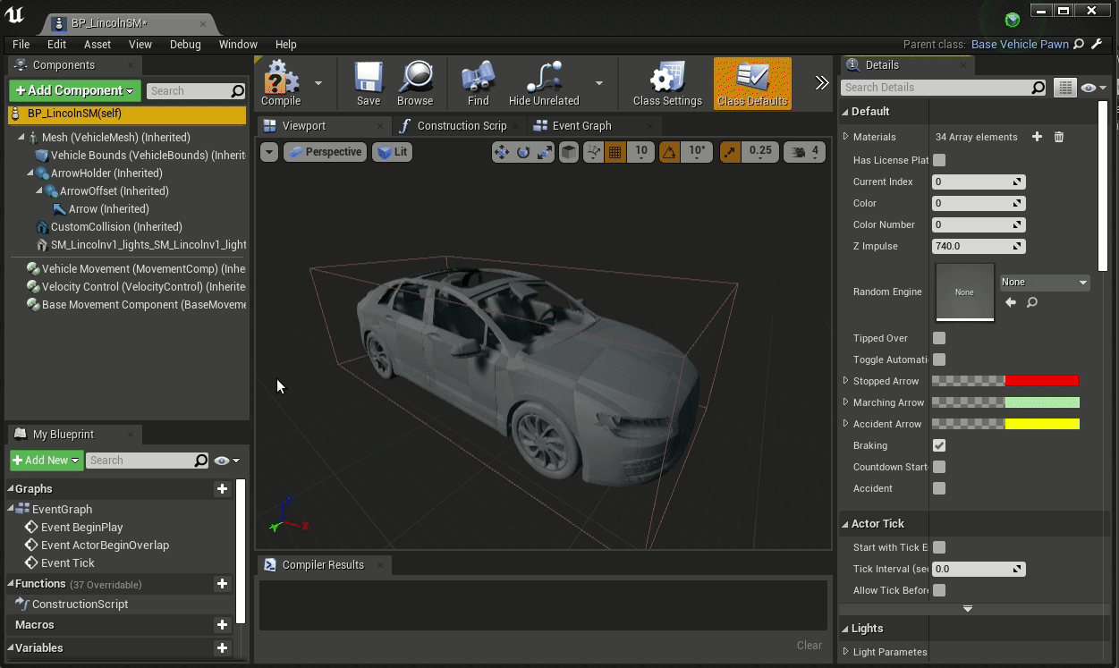Click the green Add Component button

tap(73, 90)
